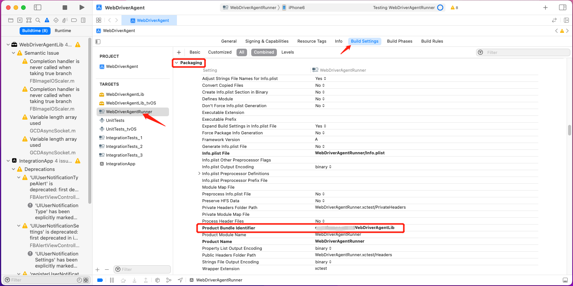
Task: Select the WebDriverAgent editor tab
Action: coord(149,20)
